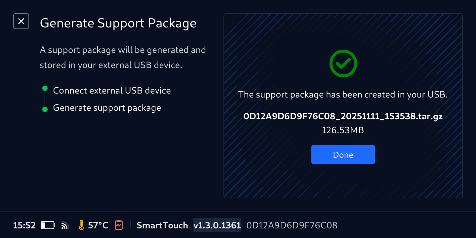Click the green success checkmark icon
The image size is (476, 238).
tap(343, 63)
